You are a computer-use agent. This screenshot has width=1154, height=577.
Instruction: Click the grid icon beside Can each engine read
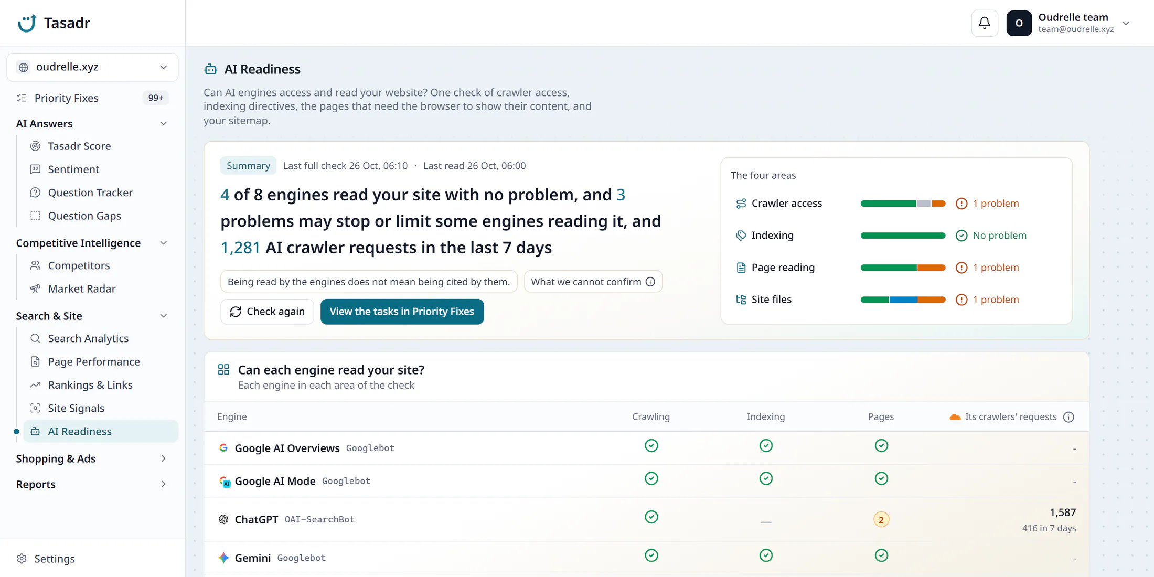pyautogui.click(x=223, y=370)
